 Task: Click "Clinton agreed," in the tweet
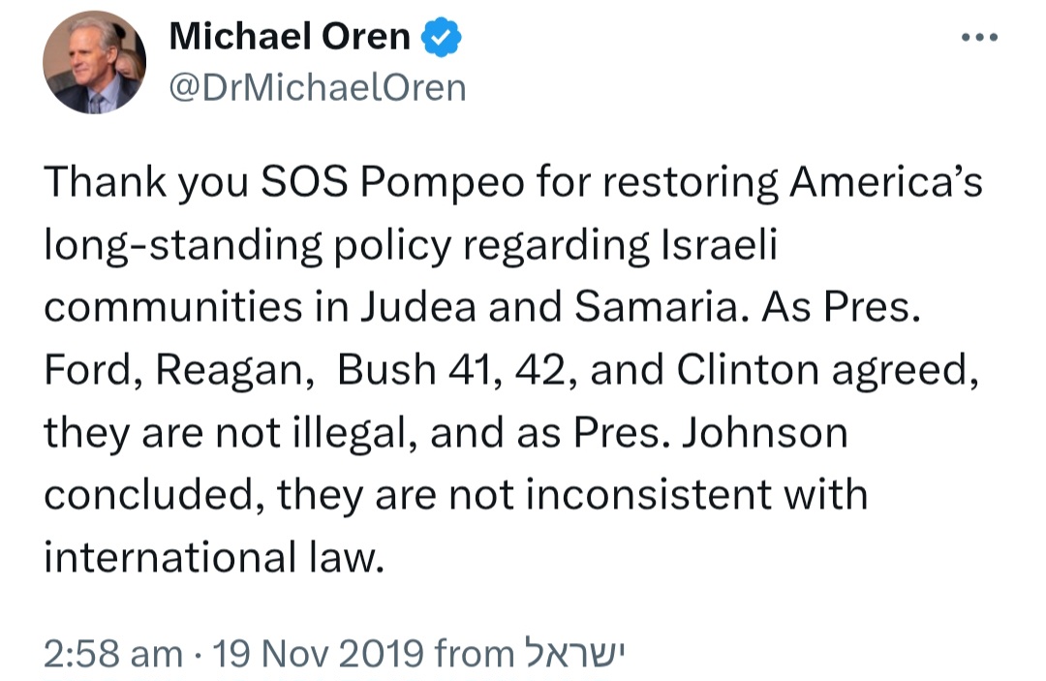point(828,370)
